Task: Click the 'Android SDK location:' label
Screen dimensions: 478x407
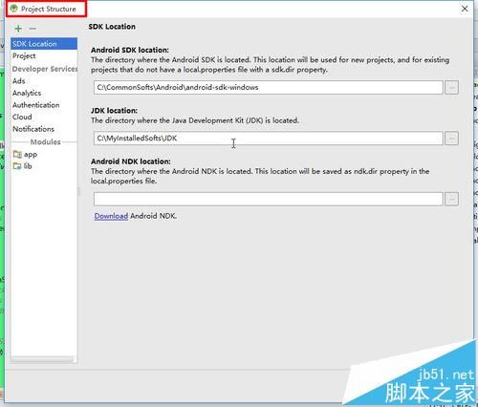Action: tap(130, 50)
